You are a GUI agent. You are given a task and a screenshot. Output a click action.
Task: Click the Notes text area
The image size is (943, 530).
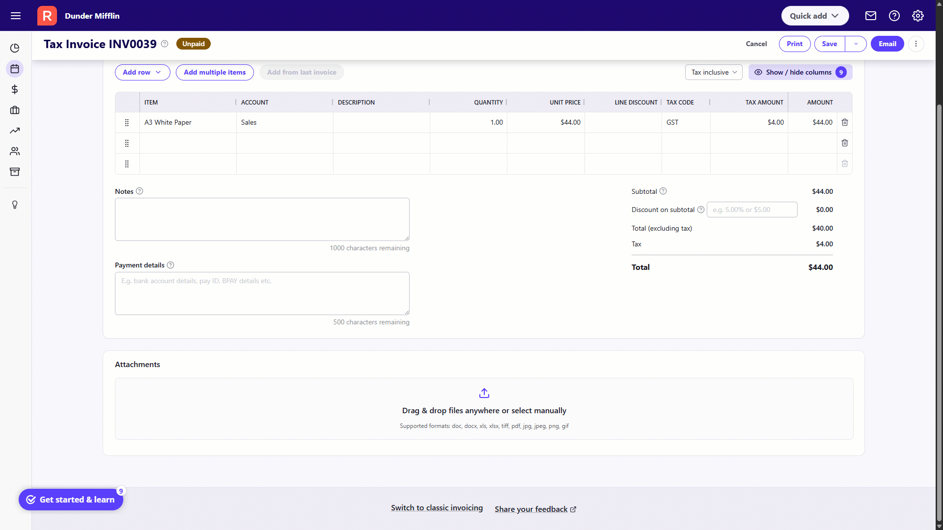[262, 219]
